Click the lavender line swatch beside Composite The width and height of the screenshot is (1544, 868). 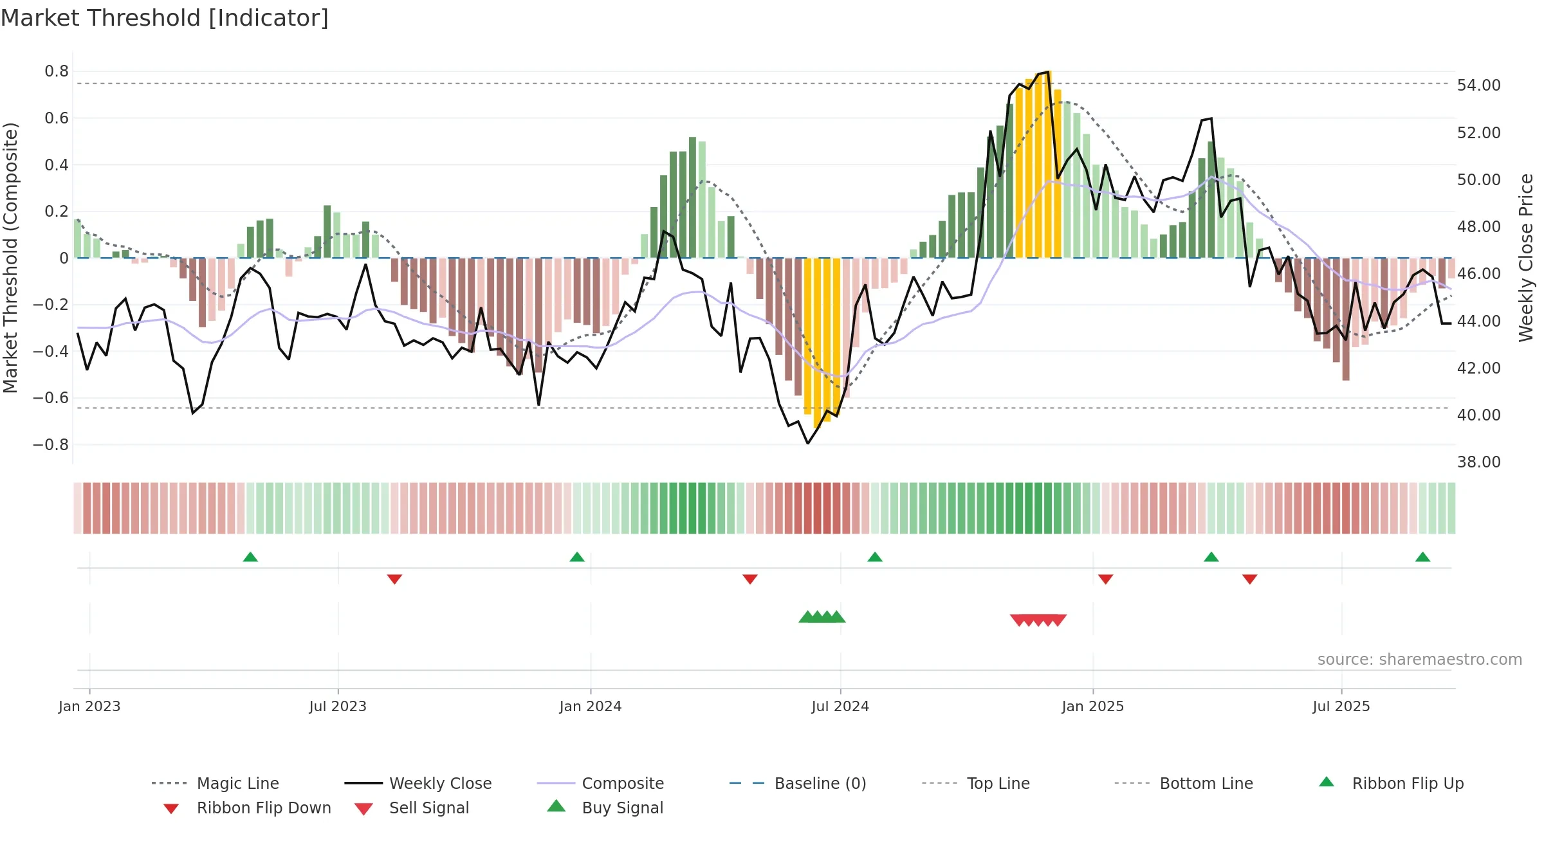click(x=556, y=783)
